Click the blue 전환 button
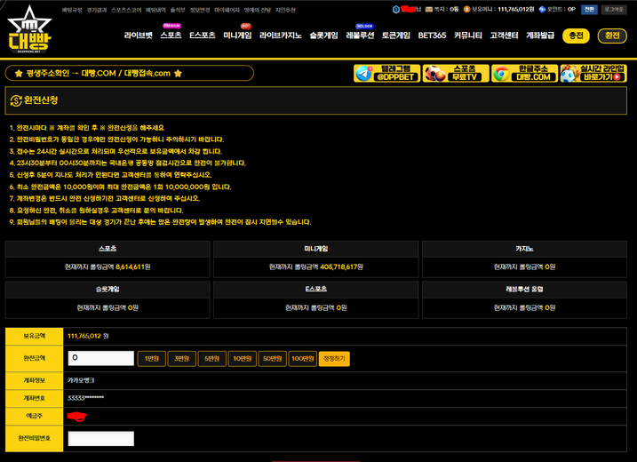 pos(589,9)
